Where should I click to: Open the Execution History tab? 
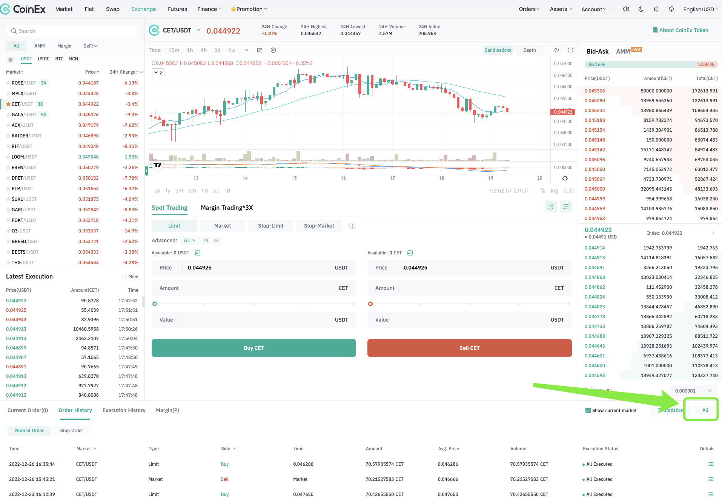click(124, 410)
